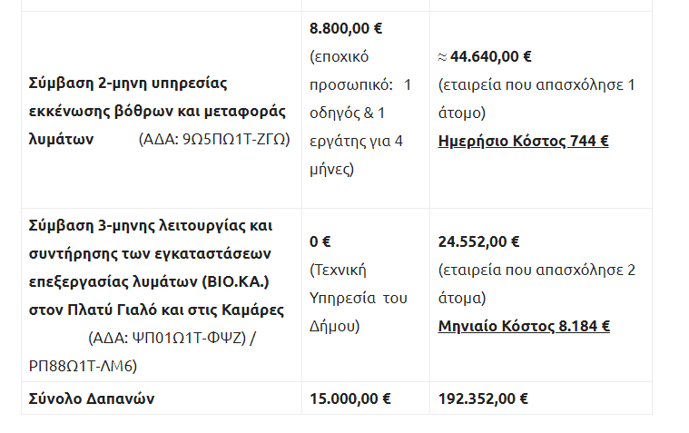Click the 24.552,00 € amount
Viewport: 689px width, 433px height.
click(478, 241)
